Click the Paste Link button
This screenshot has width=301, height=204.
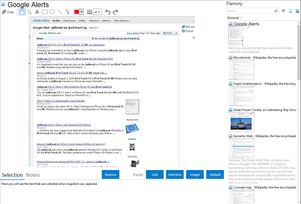155,175
